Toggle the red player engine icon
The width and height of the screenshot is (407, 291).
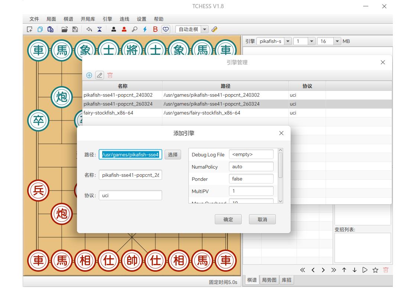tap(124, 29)
